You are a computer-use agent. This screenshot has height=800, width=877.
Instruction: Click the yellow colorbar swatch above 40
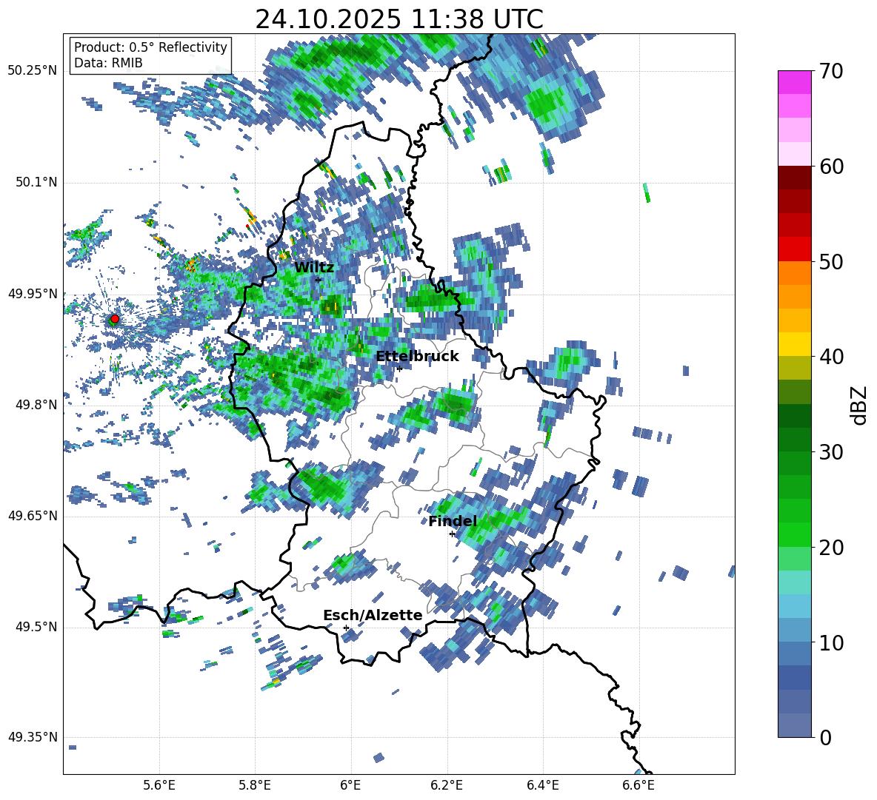[794, 345]
